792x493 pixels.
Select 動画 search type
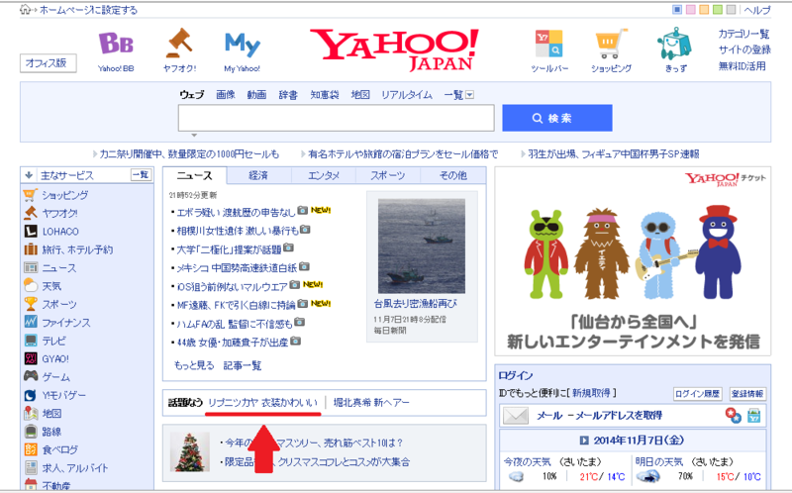pos(256,94)
